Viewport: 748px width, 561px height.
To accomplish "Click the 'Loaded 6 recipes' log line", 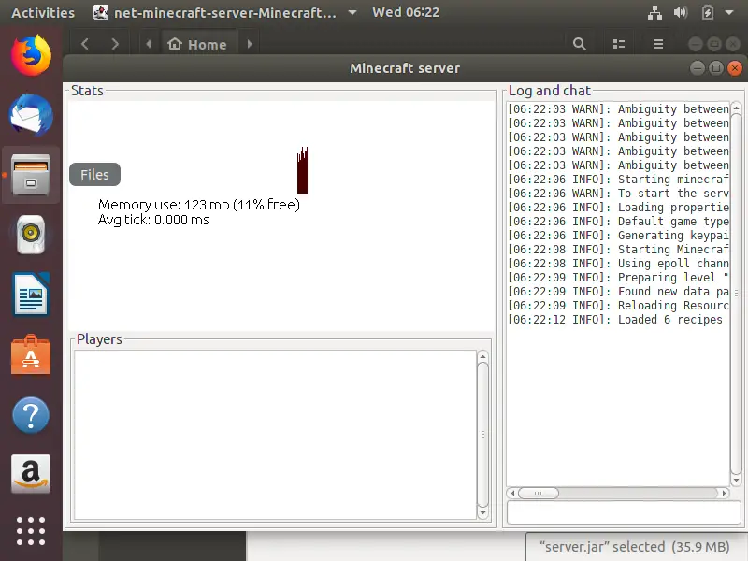I will pos(615,320).
